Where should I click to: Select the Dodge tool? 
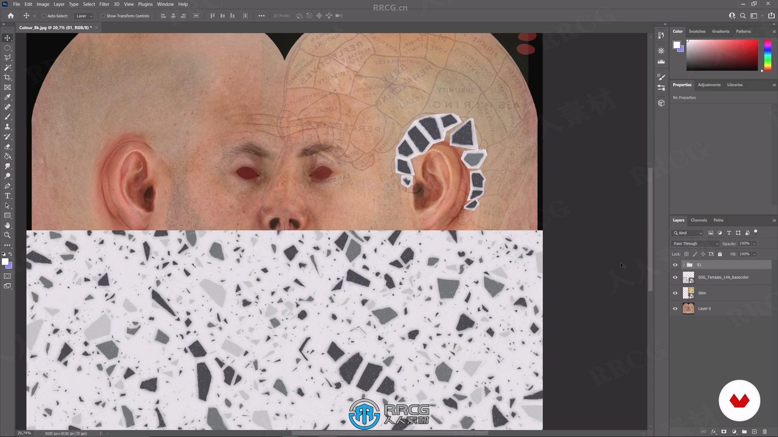click(x=7, y=176)
